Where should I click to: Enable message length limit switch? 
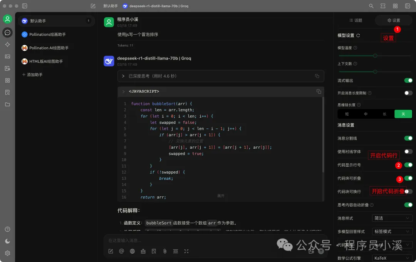[x=408, y=93]
